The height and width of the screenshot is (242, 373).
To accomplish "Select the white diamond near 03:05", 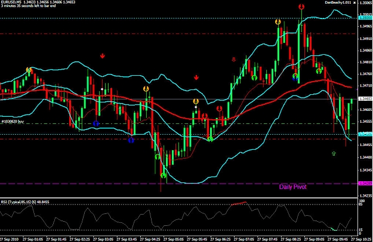I will [102, 89].
